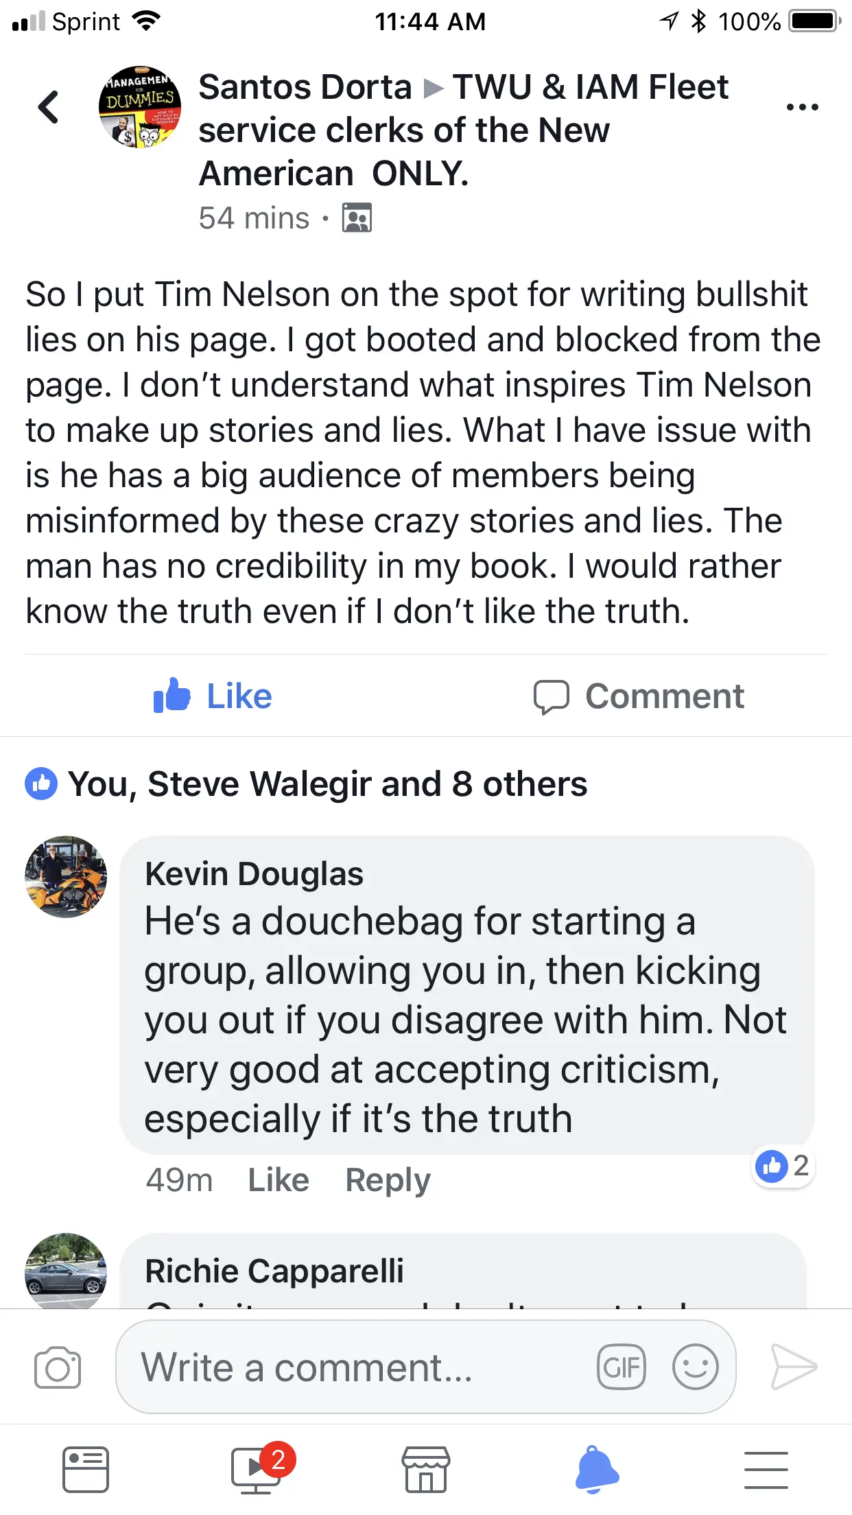The height and width of the screenshot is (1515, 852).
Task: Open Kevin Douglas's profile picture
Action: (66, 876)
